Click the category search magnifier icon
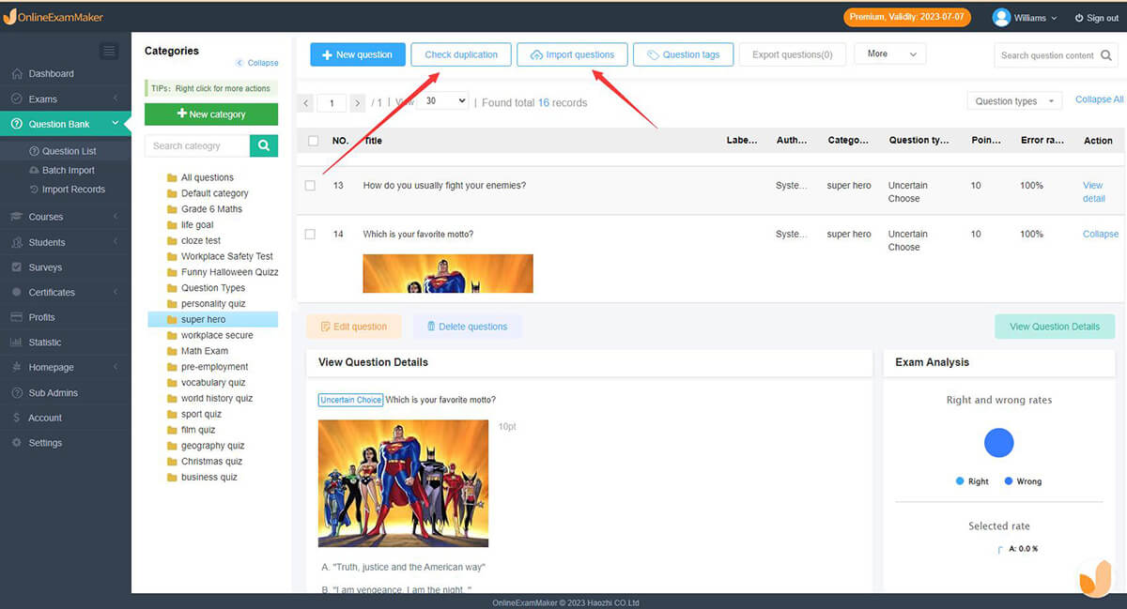This screenshot has width=1127, height=609. [x=264, y=145]
